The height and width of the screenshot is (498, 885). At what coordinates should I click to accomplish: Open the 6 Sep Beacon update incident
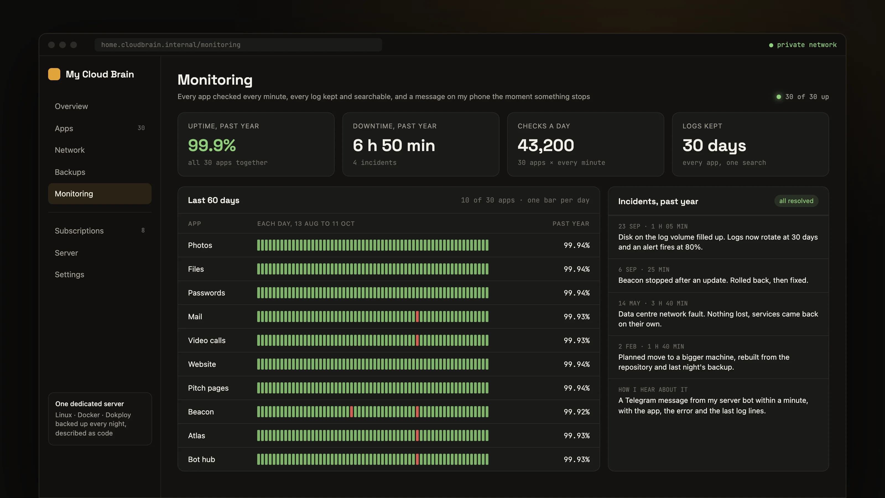pyautogui.click(x=718, y=276)
